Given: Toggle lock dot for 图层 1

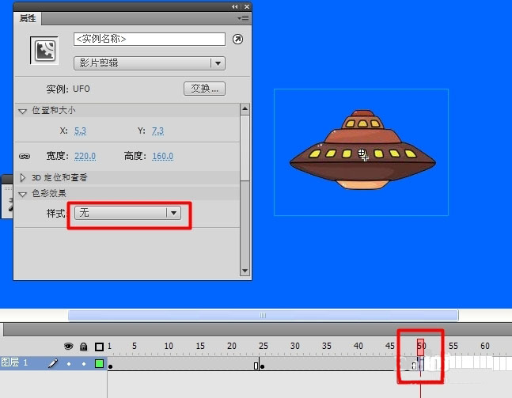Looking at the screenshot, I should click(x=84, y=364).
